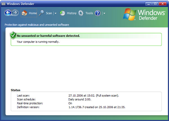Click the green shield checkmark icon
169x121 pixels.
(13, 35)
